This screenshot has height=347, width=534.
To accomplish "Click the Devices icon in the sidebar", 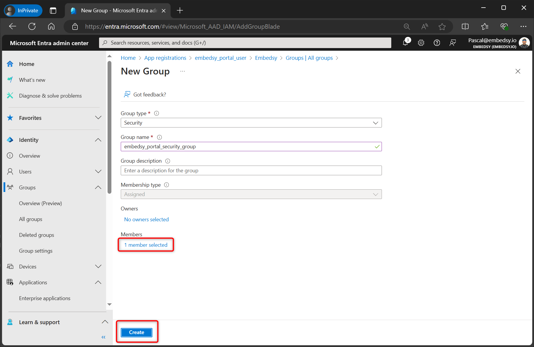I will [10, 266].
